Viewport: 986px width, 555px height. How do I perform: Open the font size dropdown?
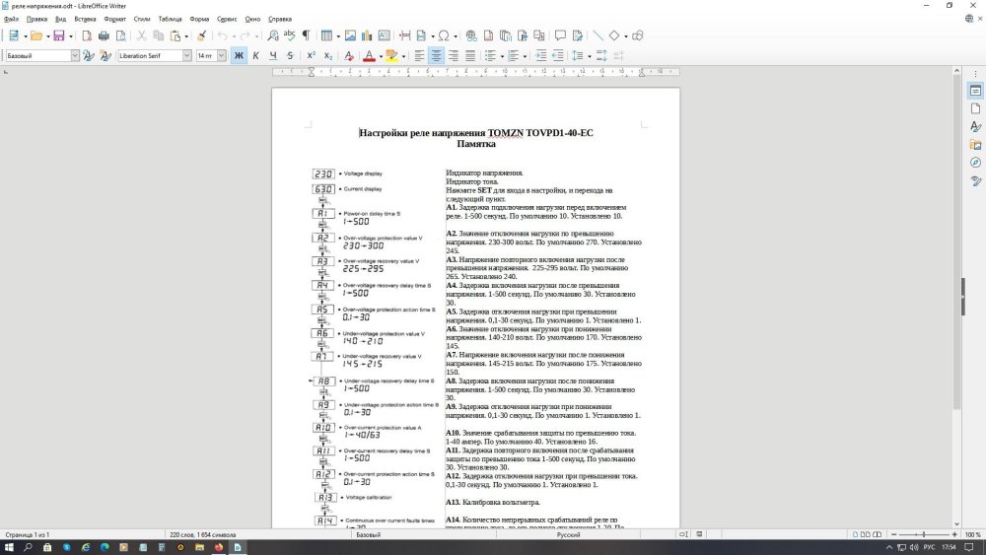click(221, 56)
